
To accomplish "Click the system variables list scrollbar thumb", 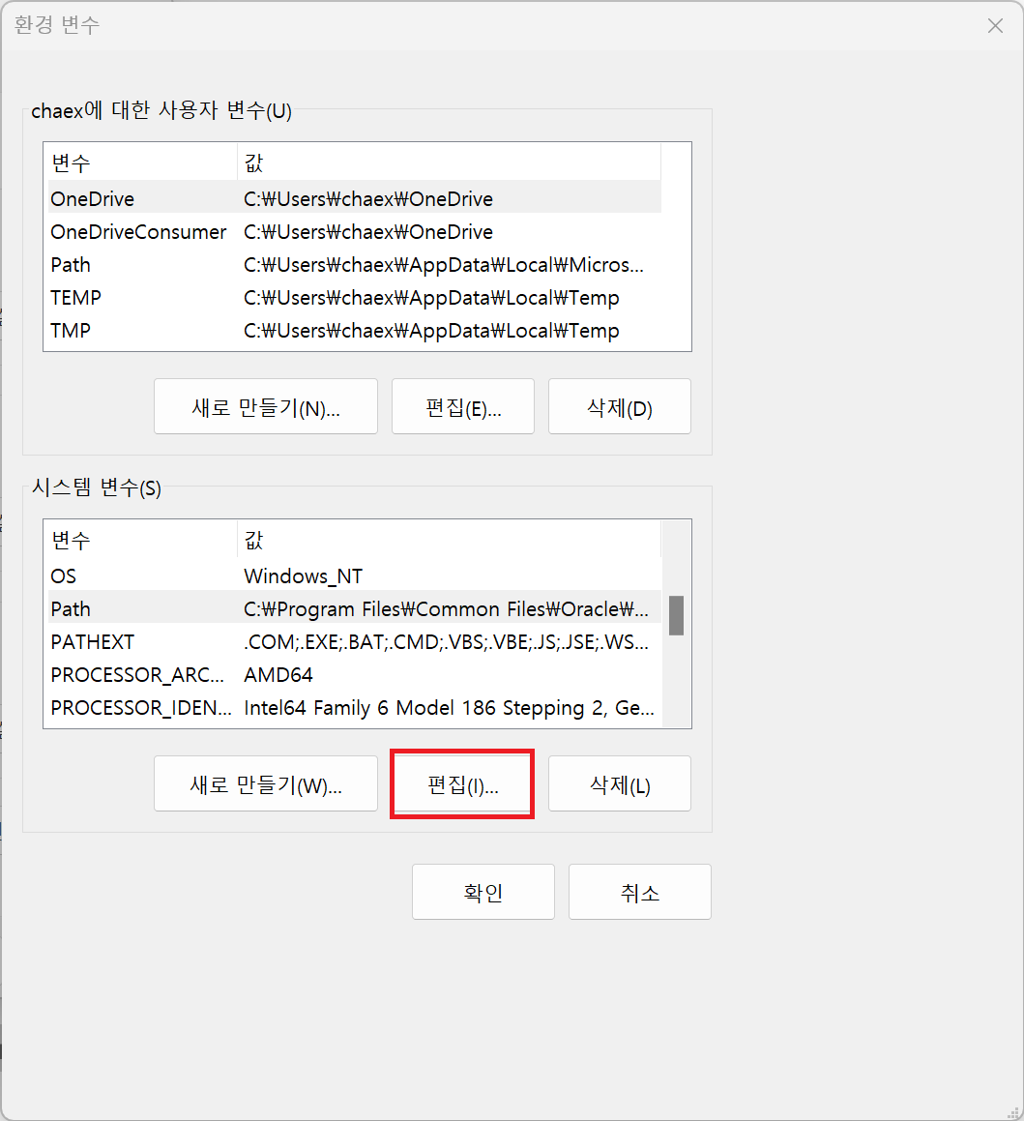I will point(676,615).
